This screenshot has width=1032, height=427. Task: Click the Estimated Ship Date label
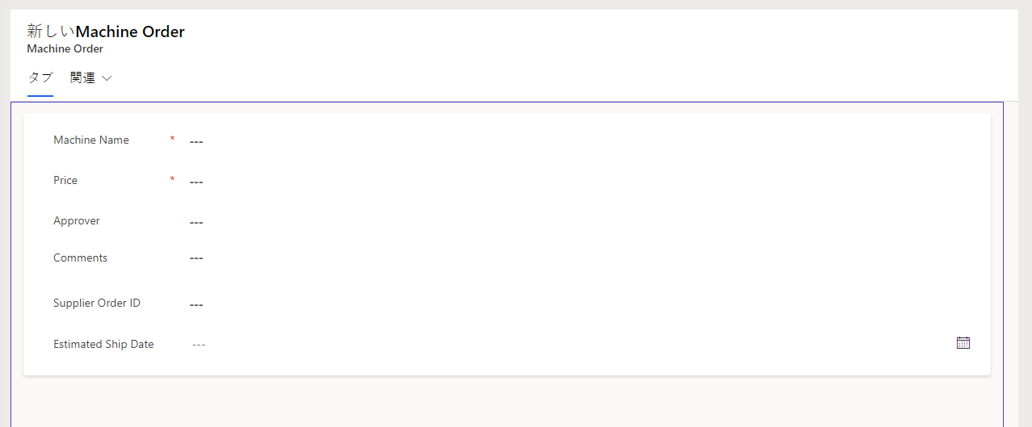point(103,344)
